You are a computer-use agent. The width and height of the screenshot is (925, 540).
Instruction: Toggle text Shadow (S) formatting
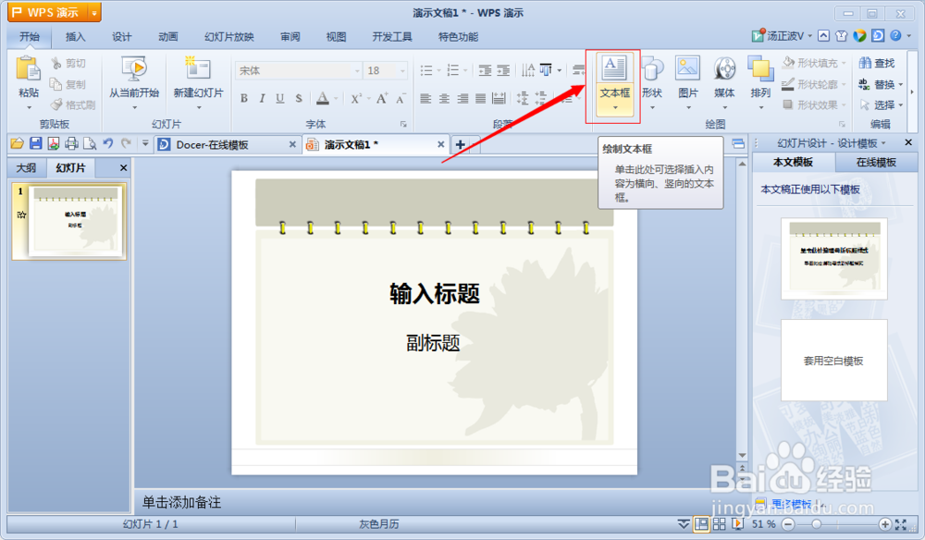[299, 98]
